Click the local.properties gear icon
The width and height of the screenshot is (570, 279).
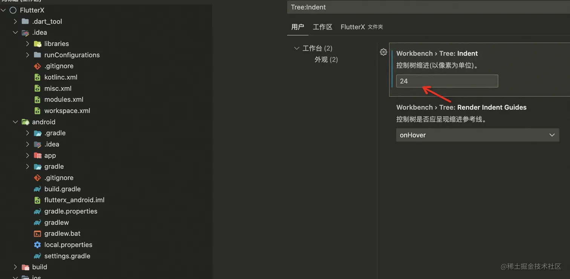click(x=37, y=245)
